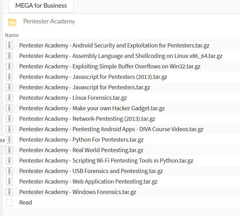
Task: Click archive icon for Make your own Hacker Gadget
Action: click(x=9, y=108)
